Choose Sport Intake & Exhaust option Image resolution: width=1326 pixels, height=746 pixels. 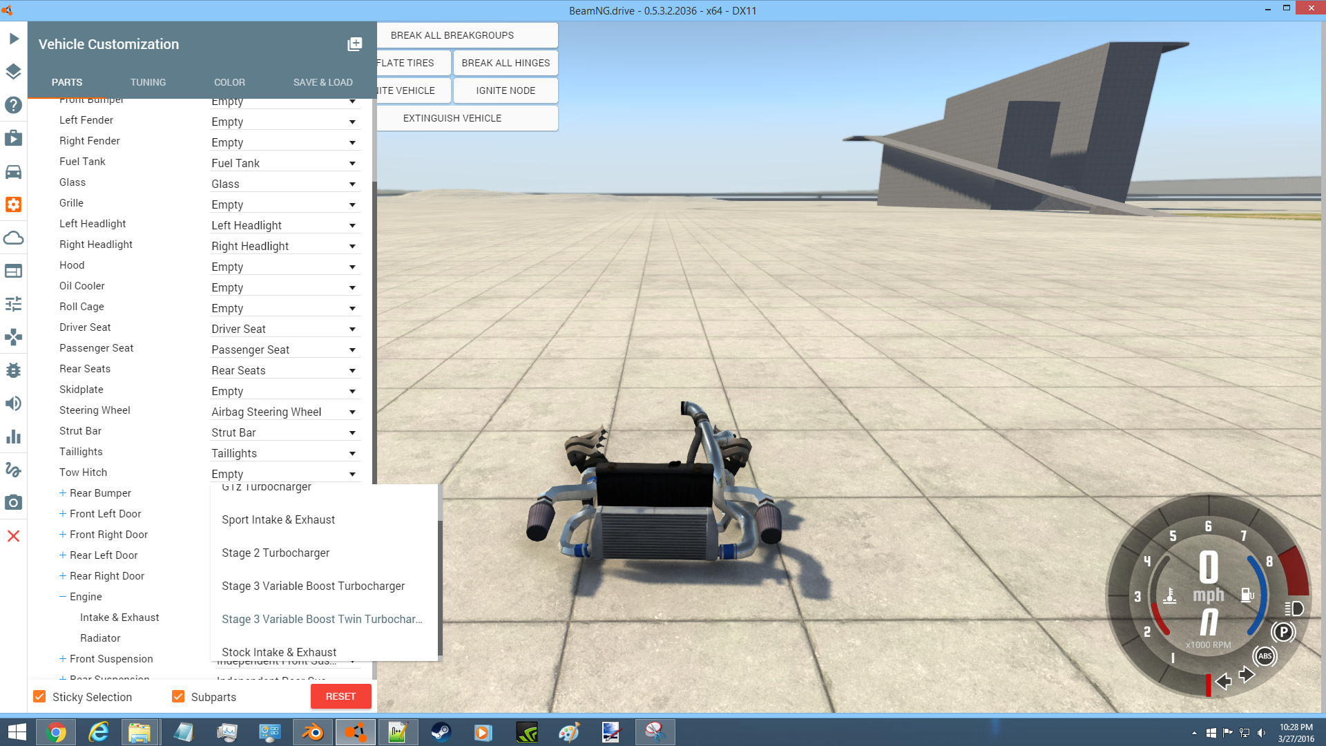[x=324, y=519]
